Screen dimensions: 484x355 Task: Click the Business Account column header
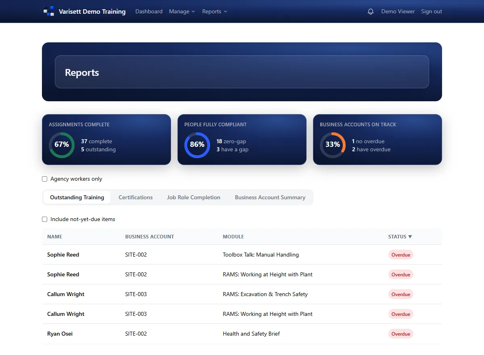click(150, 237)
